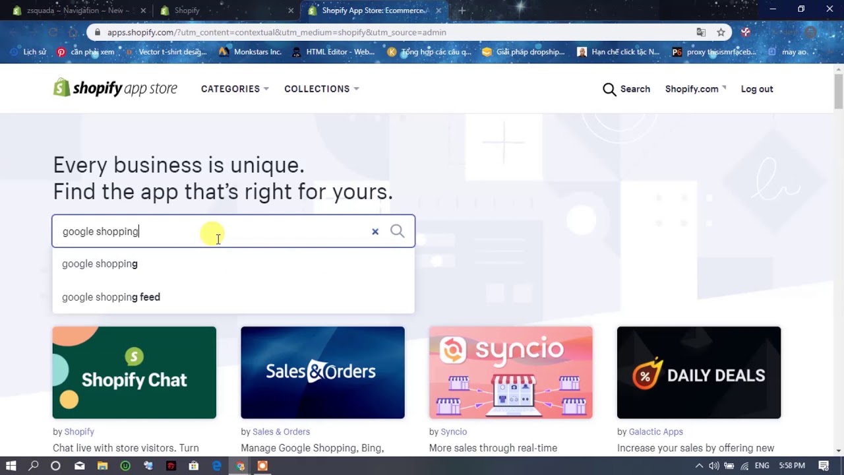Viewport: 844px width, 475px height.
Task: Open Cortana circle in taskbar
Action: tap(55, 466)
